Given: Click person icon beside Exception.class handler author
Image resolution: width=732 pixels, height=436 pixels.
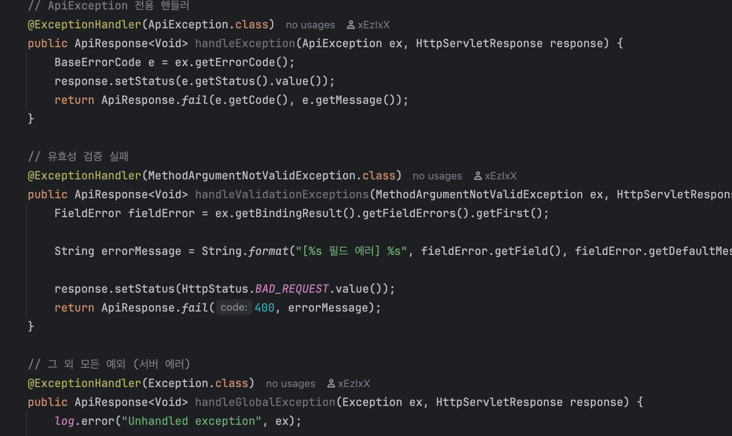Looking at the screenshot, I should [x=331, y=384].
